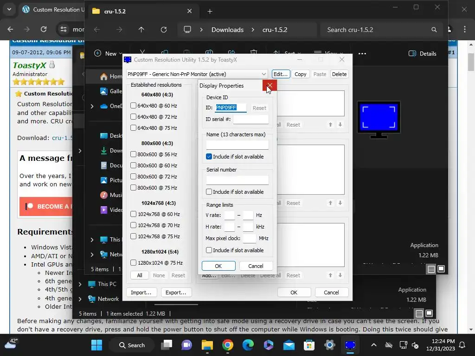Switch Explorer to details list view
475x356 pixels.
pos(431,268)
